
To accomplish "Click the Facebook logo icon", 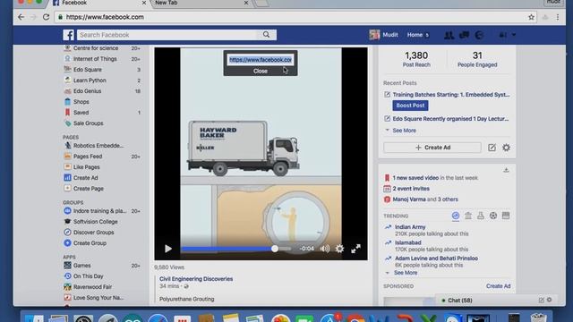I will tap(68, 35).
